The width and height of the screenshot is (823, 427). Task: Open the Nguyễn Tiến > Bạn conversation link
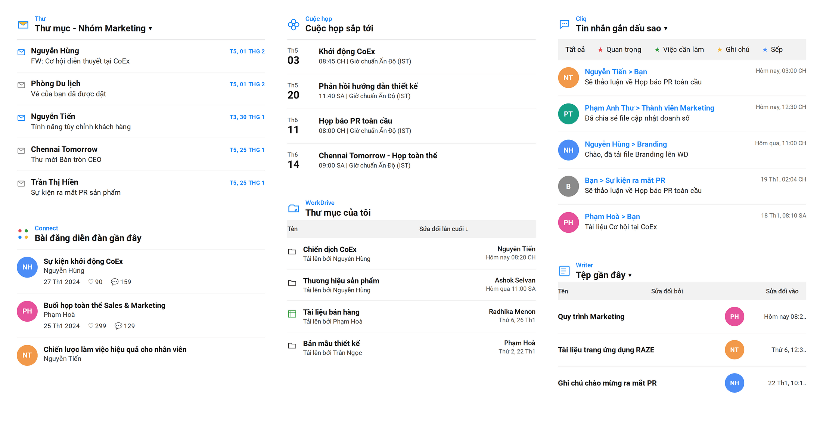click(x=616, y=72)
